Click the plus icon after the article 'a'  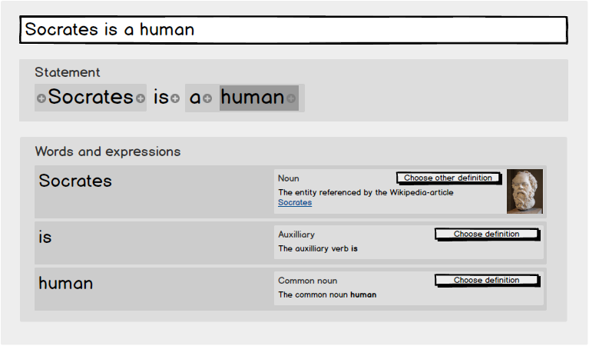[x=207, y=98]
